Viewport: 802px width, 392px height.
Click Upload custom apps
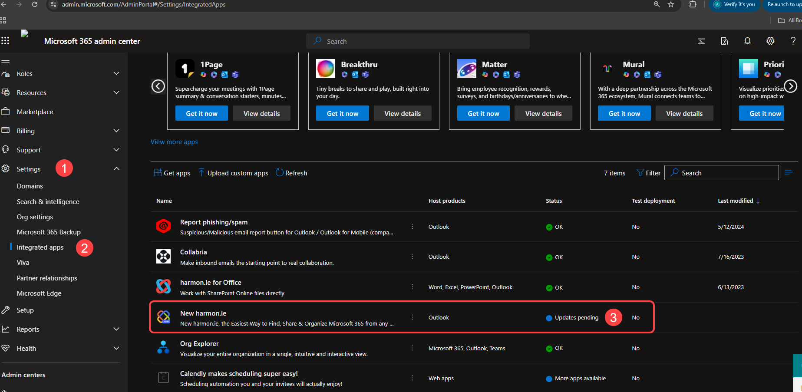(233, 173)
